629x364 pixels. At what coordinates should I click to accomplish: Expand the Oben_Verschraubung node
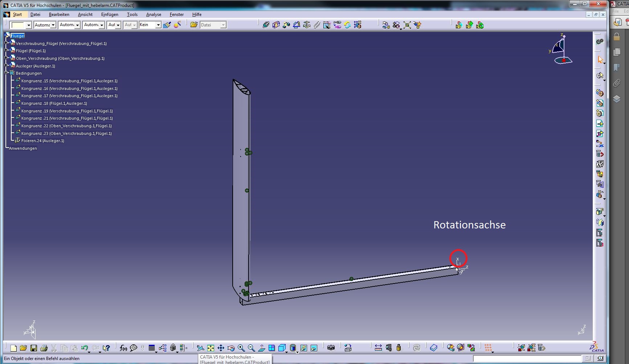tap(6, 58)
